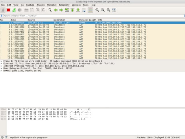Viewport: 185px width, 139px height.
Task: Jump to the first packet
Action: click(73, 10)
